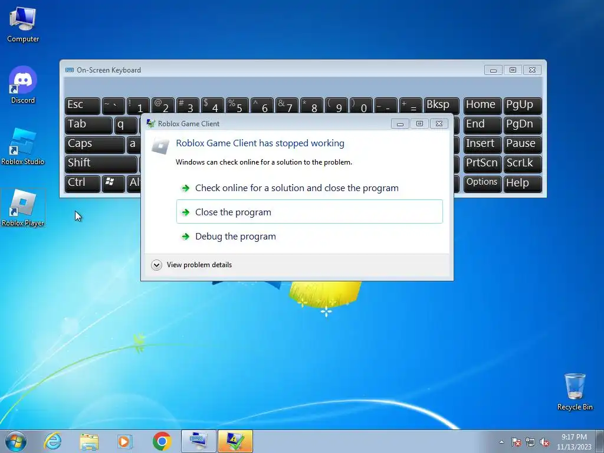Hit the Bksp key on On-Screen Keyboard
604x453 pixels.
441,106
